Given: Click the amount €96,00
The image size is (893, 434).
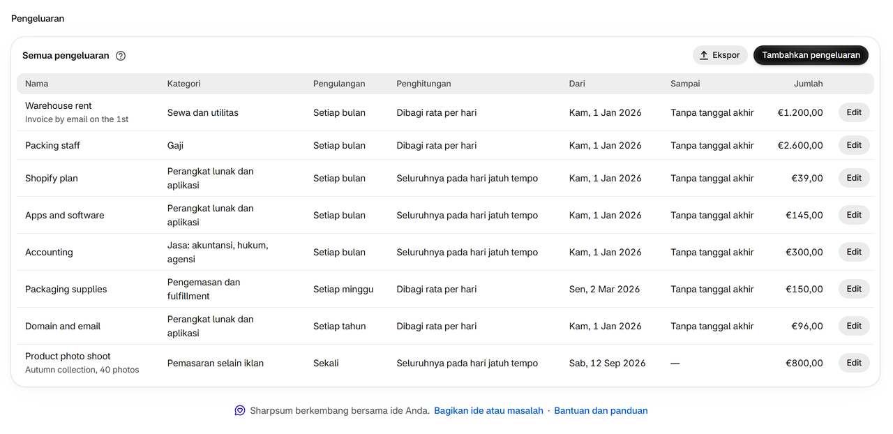Looking at the screenshot, I should (x=807, y=327).
